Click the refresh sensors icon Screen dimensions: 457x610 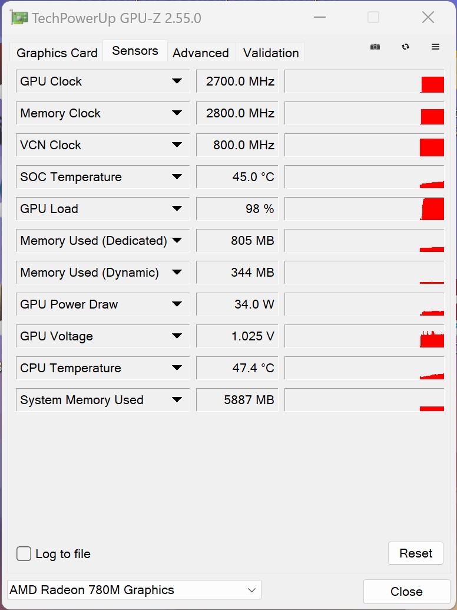click(405, 47)
